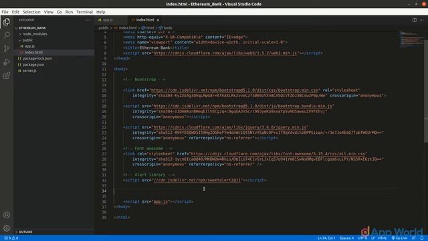Click the Go Live status button

tap(399, 238)
